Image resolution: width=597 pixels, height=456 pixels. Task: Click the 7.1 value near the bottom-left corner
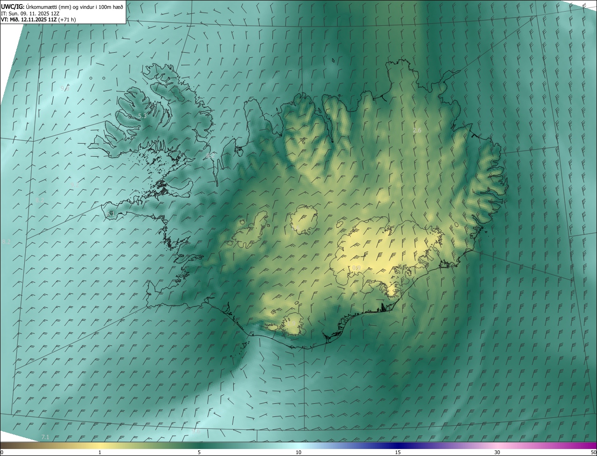[x=45, y=437]
